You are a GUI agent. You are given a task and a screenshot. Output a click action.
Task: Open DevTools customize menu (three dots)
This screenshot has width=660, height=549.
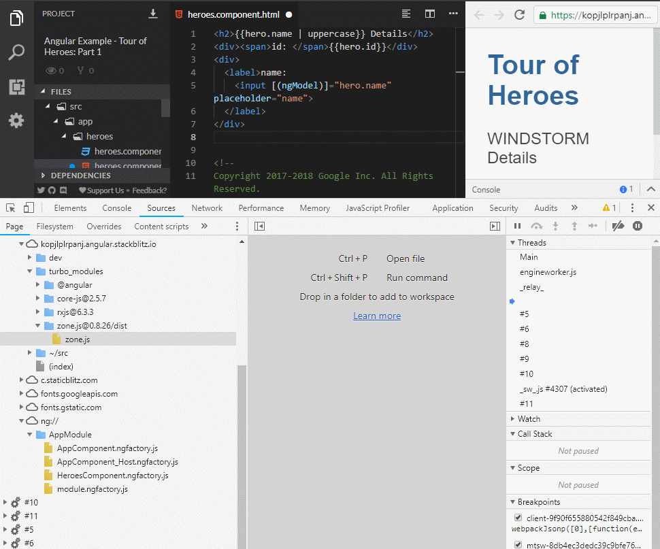[x=632, y=207]
